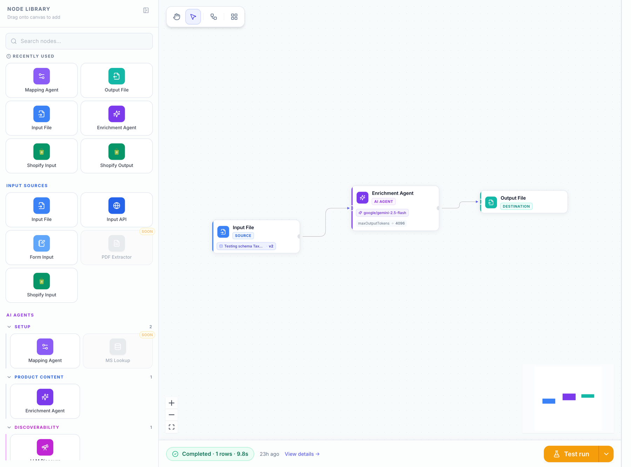Pick Shopify Output under Recently Used

pyautogui.click(x=117, y=156)
